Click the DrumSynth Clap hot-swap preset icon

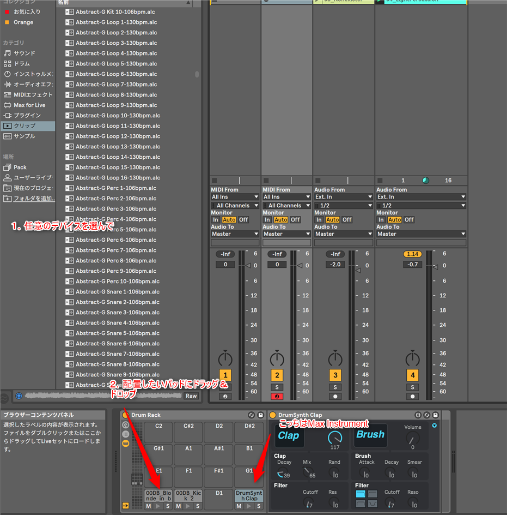tap(418, 415)
